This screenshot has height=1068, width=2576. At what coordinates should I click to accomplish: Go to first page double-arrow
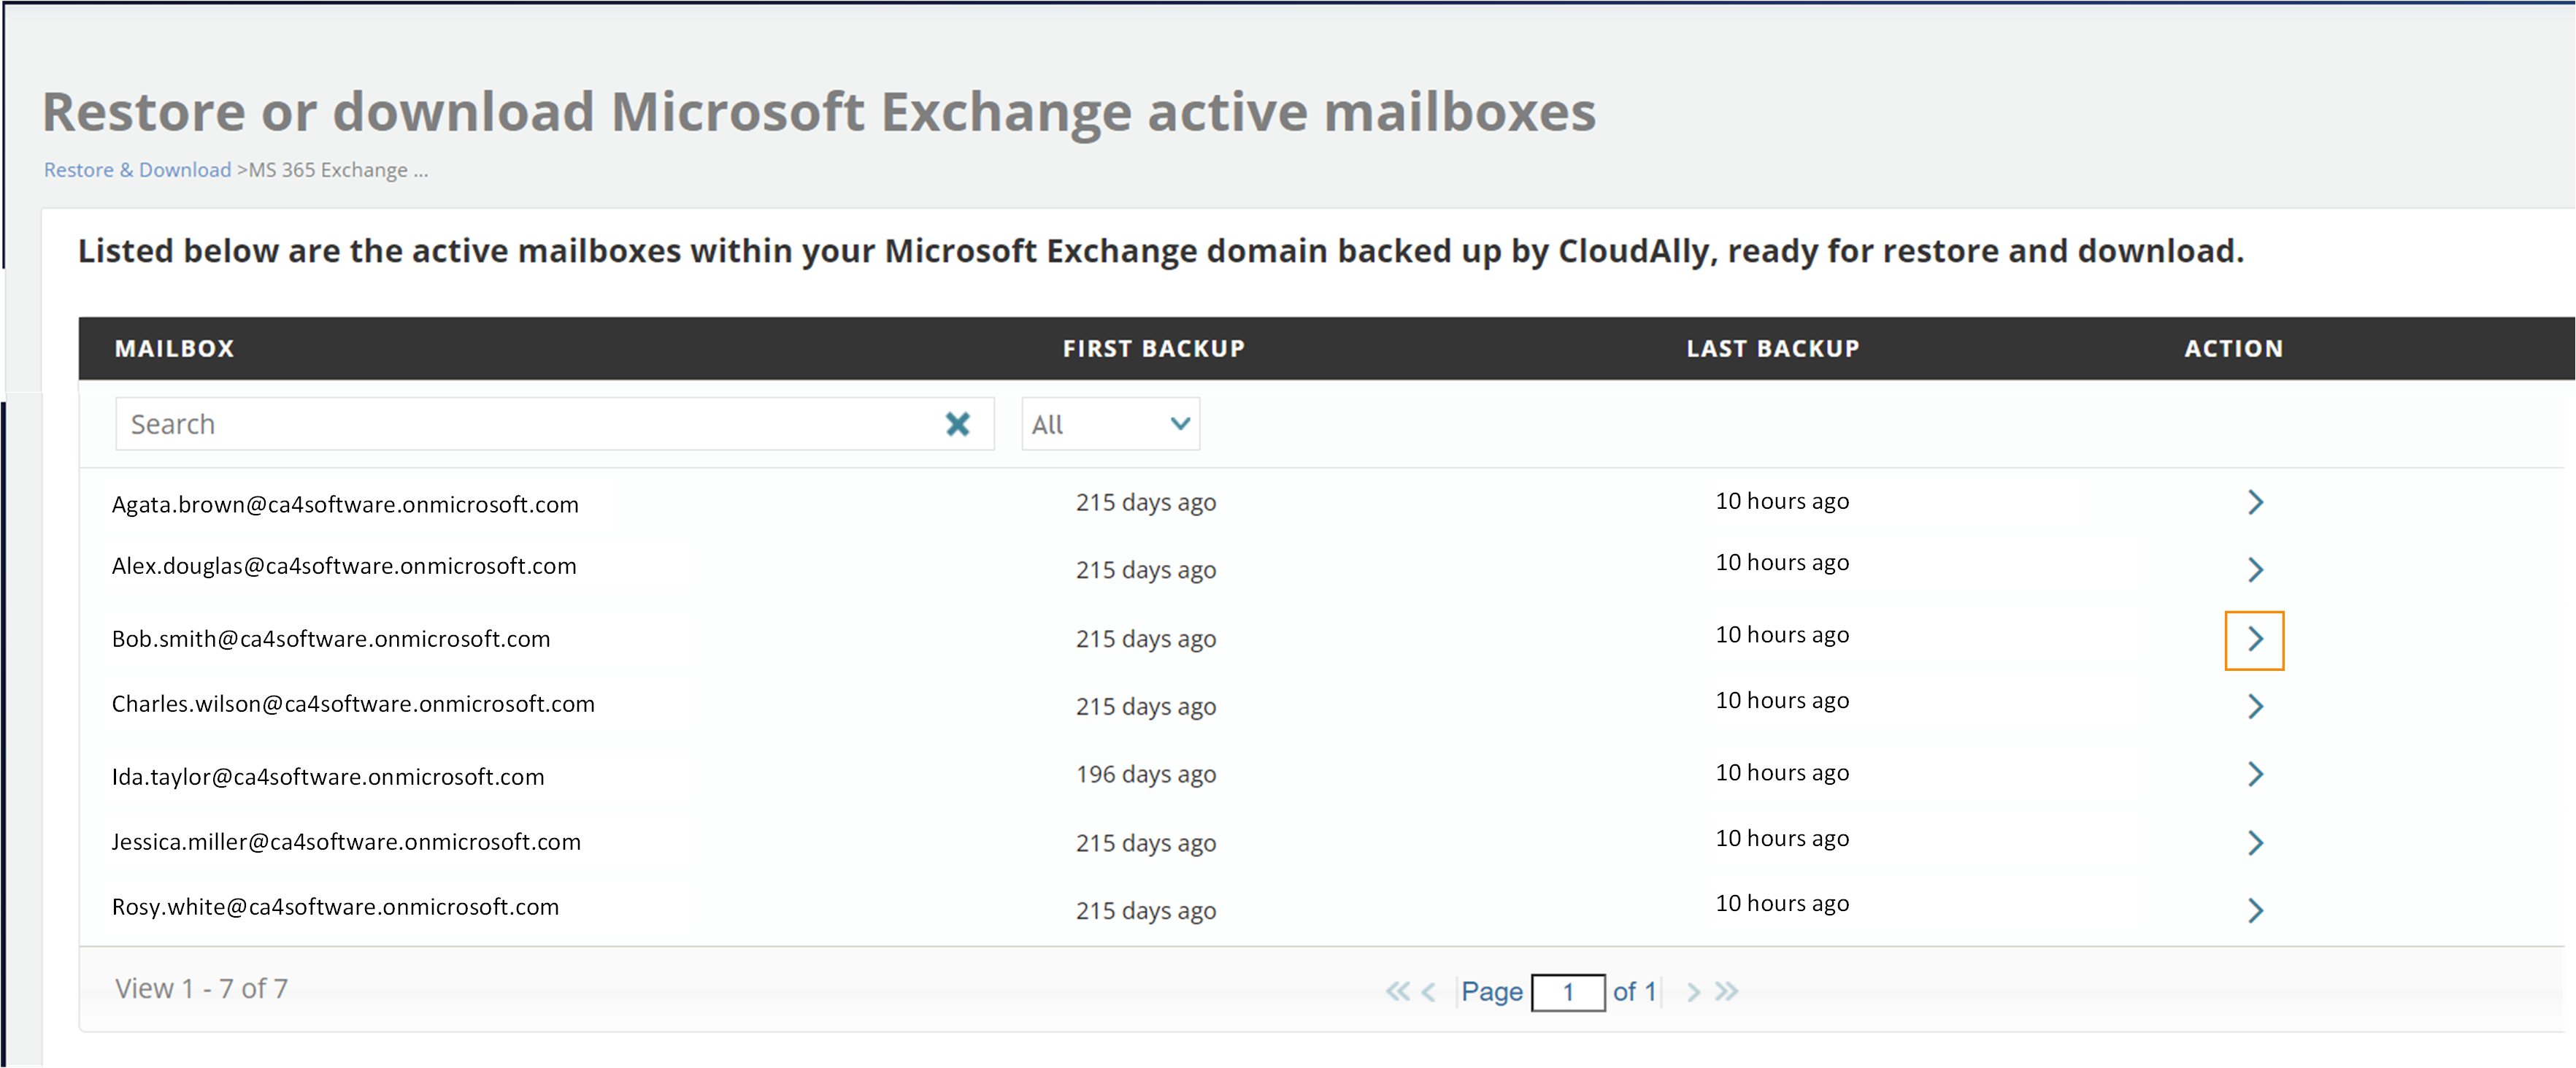click(x=1397, y=992)
